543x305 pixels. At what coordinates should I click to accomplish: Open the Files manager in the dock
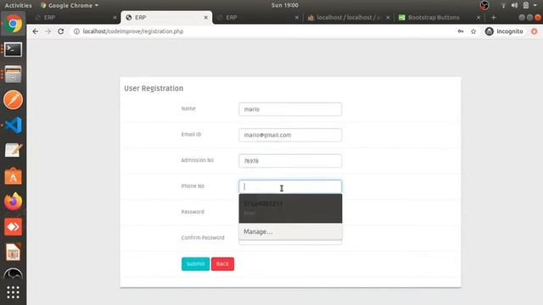pyautogui.click(x=14, y=75)
